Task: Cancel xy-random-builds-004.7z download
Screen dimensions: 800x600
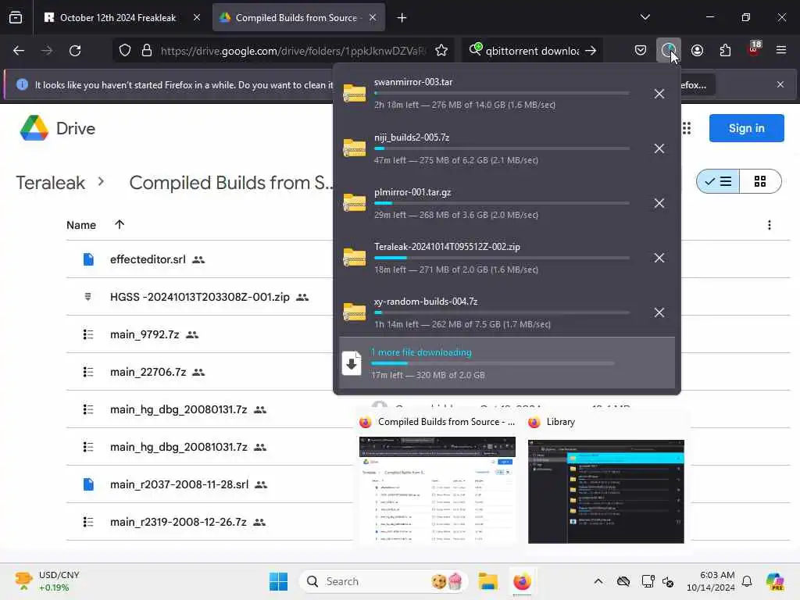Action: pos(659,312)
